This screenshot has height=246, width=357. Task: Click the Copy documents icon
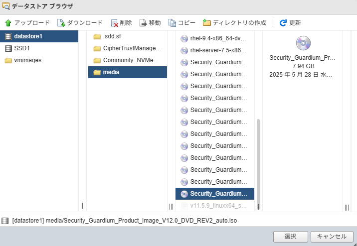click(172, 23)
